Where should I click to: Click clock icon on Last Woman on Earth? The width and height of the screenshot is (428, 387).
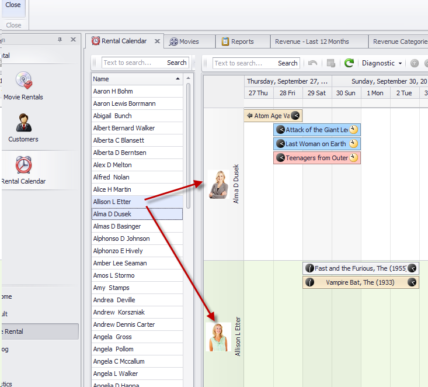coord(353,143)
